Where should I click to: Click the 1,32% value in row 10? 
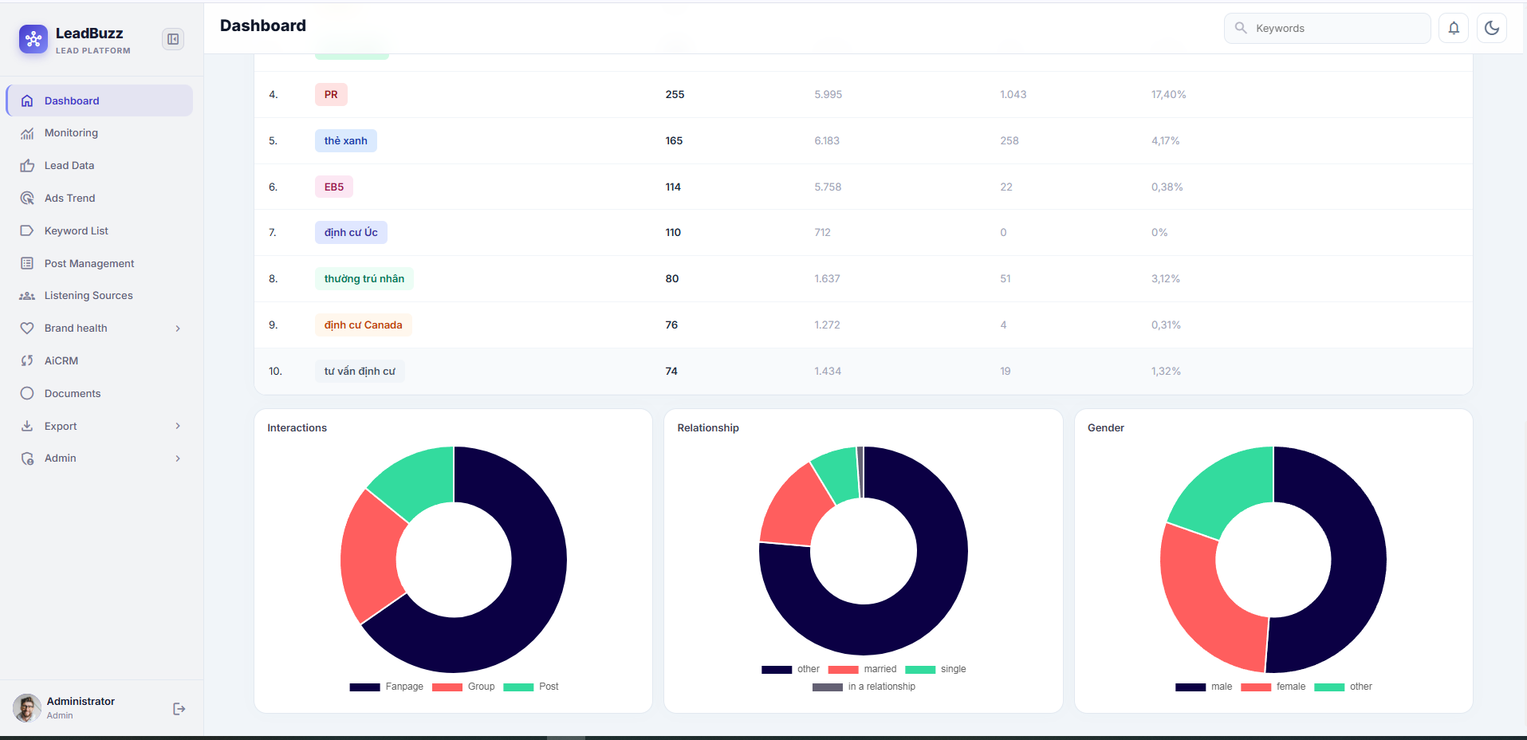coord(1166,371)
